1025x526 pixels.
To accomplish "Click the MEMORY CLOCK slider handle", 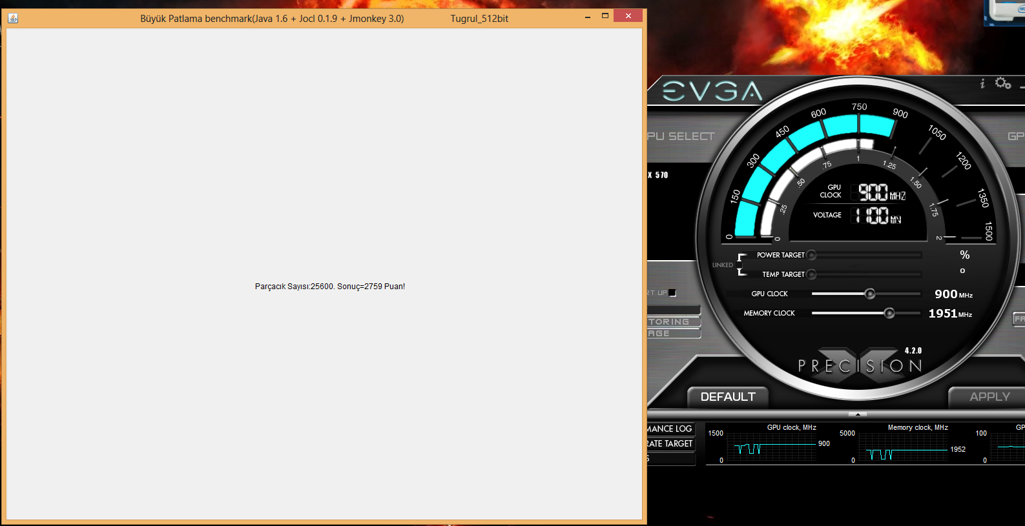I will pyautogui.click(x=889, y=313).
